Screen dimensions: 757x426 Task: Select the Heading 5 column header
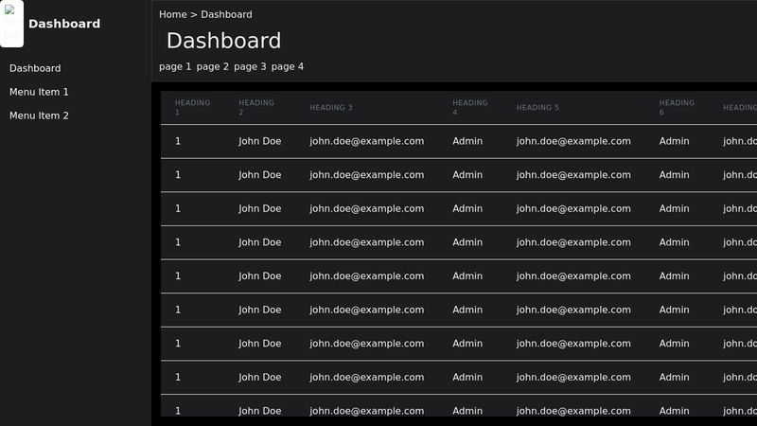point(537,108)
